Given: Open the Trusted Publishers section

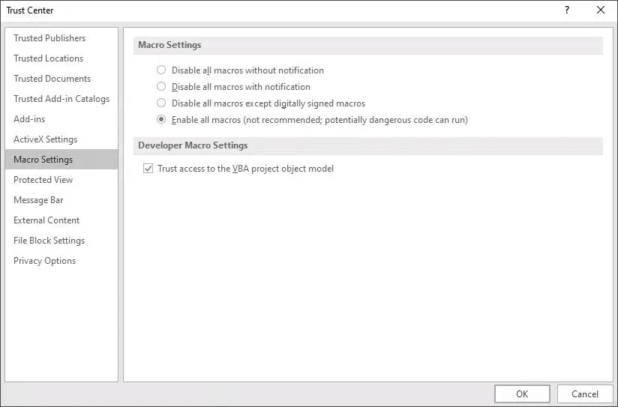Looking at the screenshot, I should [49, 38].
